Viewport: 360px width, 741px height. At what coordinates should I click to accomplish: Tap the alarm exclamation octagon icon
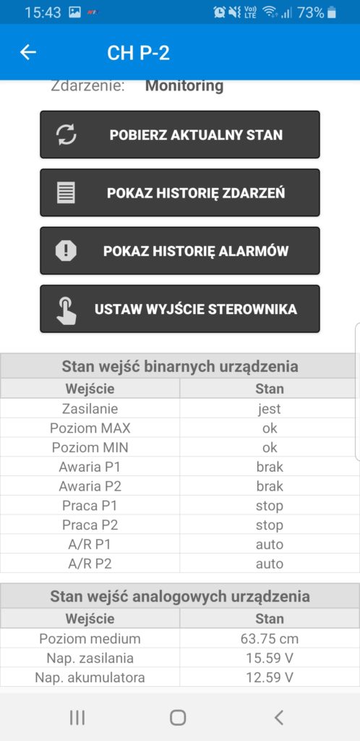tap(66, 250)
